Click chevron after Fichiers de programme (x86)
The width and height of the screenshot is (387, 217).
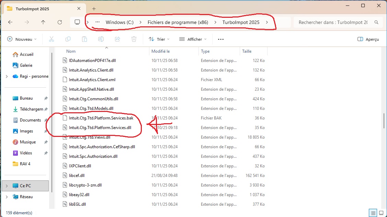click(x=215, y=22)
